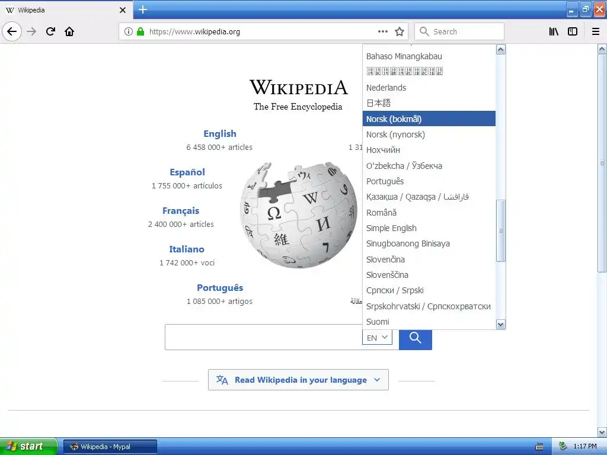Choose Sinugboanong Binisaya option

pos(429,243)
